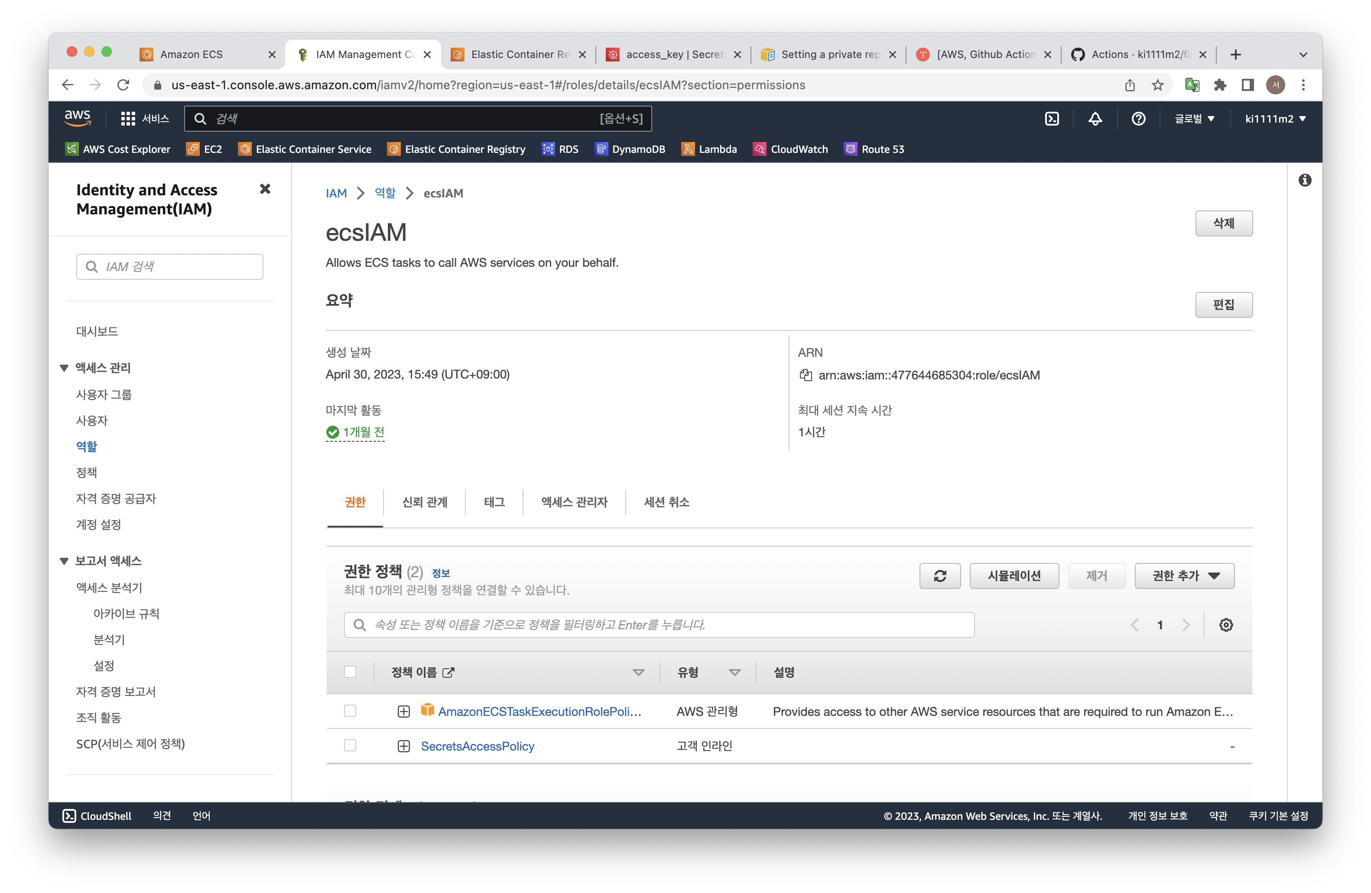Open the Chrome three-dot menu

(x=1303, y=85)
